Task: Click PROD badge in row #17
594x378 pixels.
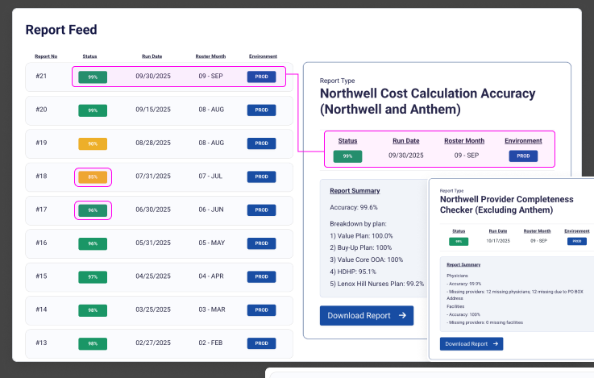Action: coord(261,210)
